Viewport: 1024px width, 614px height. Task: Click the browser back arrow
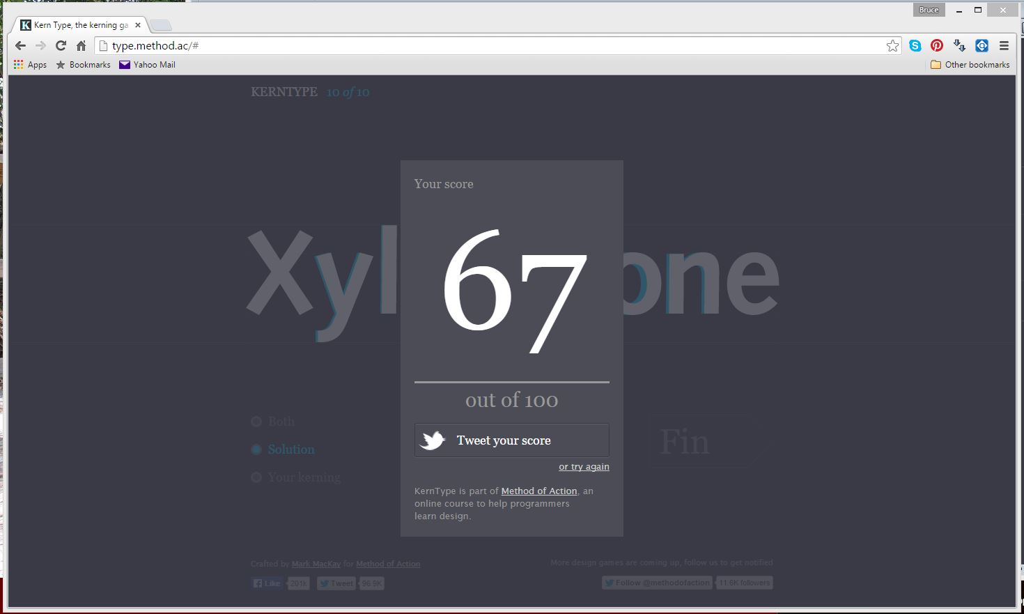pyautogui.click(x=20, y=46)
